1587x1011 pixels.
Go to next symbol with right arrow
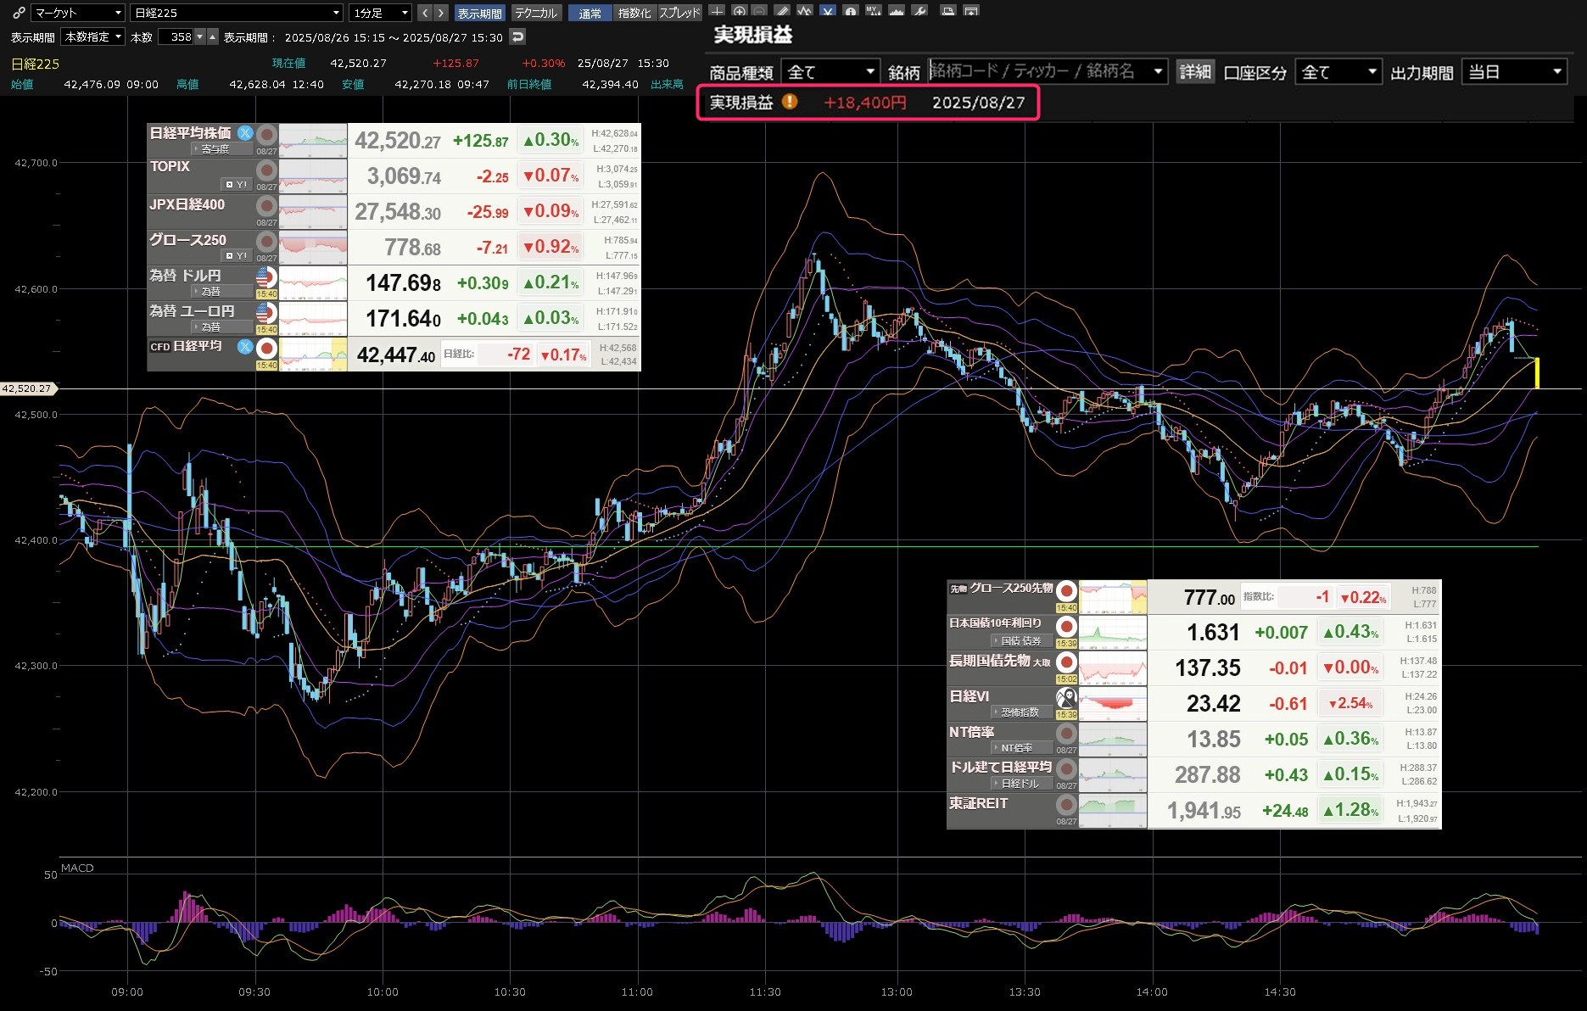point(440,13)
